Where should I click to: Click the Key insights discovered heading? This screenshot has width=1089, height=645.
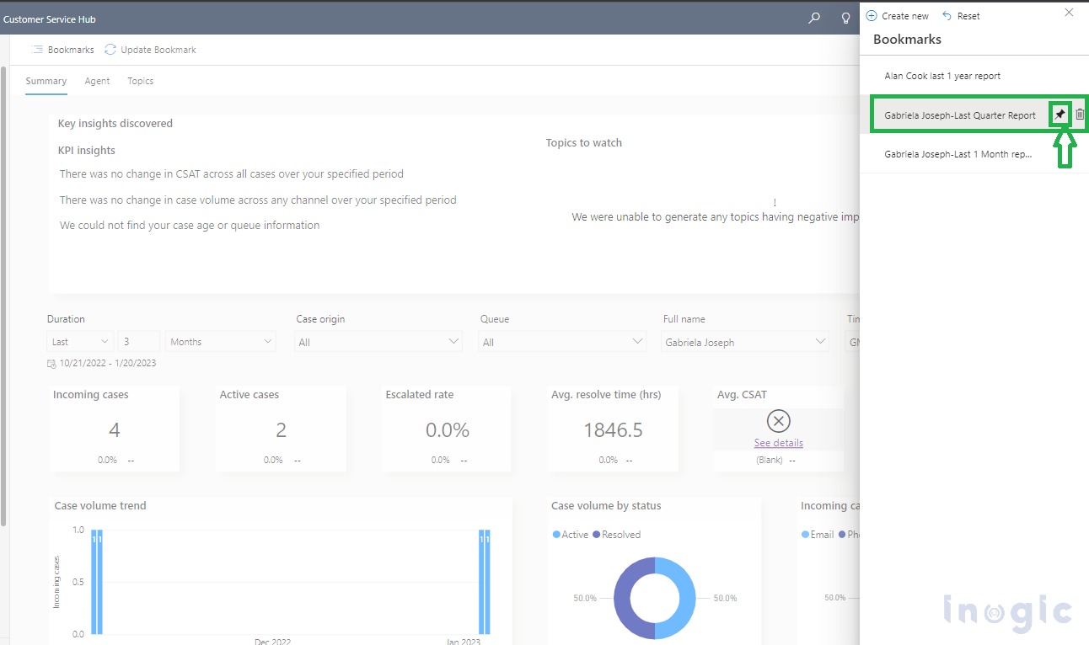click(x=115, y=124)
